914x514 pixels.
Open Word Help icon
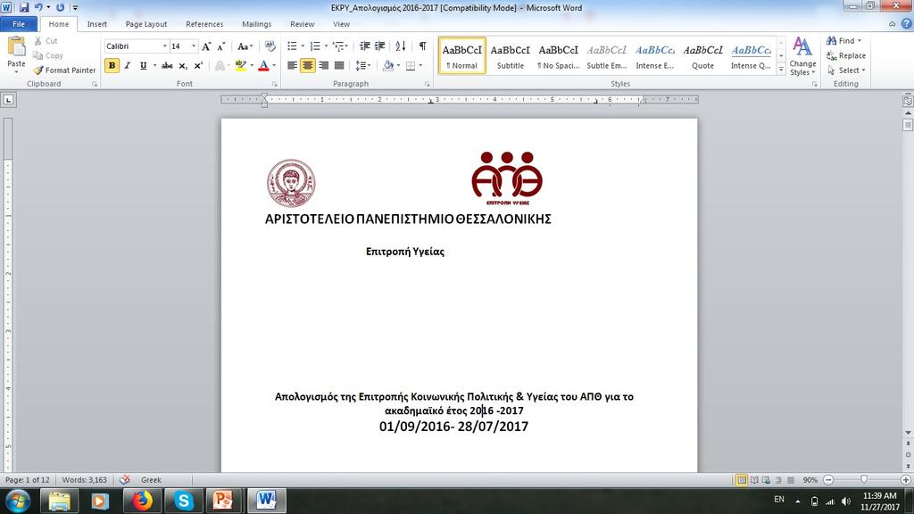[907, 24]
